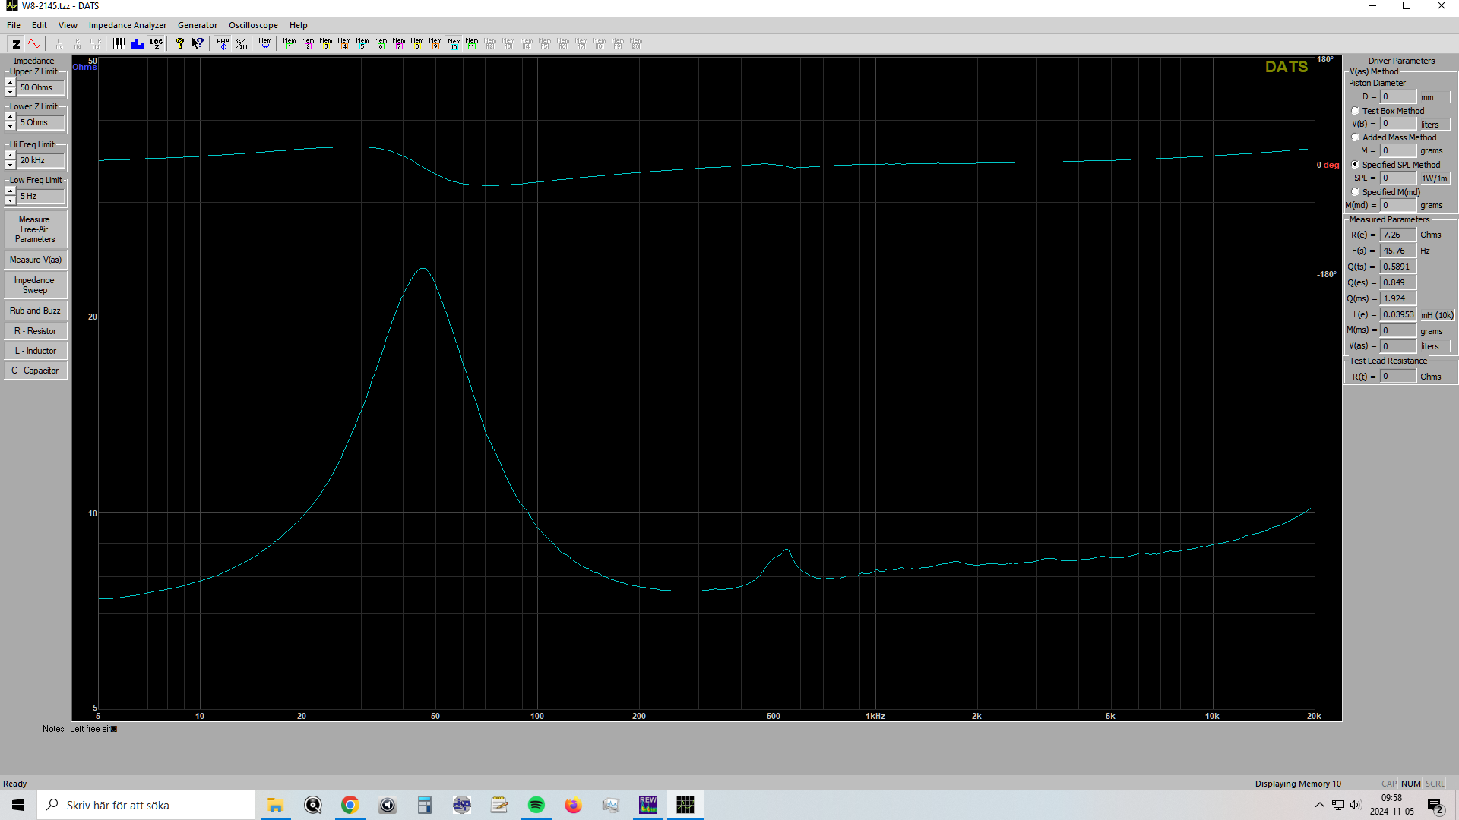Toggle the LOG Z scale icon
1459x820 pixels.
[x=156, y=44]
